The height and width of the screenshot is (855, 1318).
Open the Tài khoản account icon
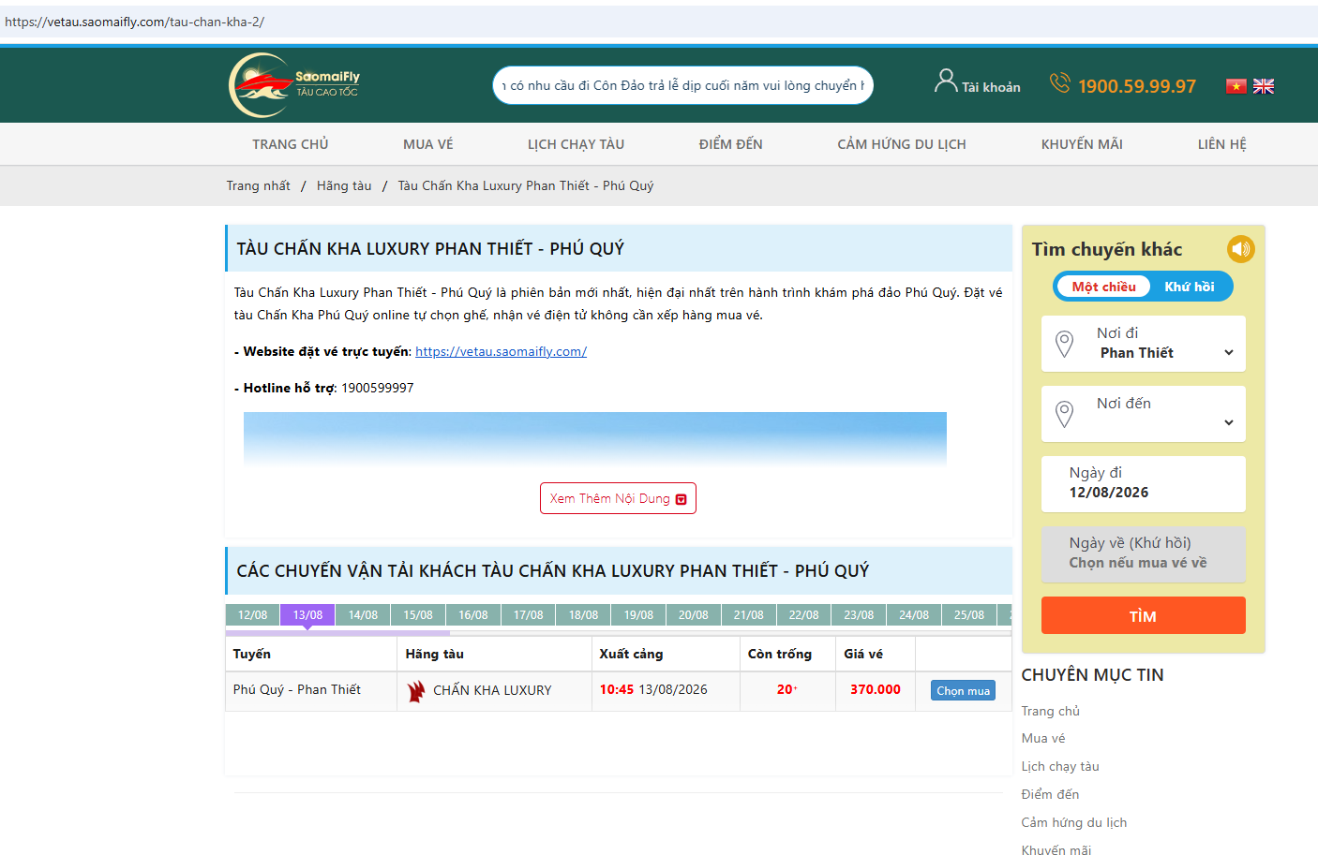pyautogui.click(x=946, y=81)
